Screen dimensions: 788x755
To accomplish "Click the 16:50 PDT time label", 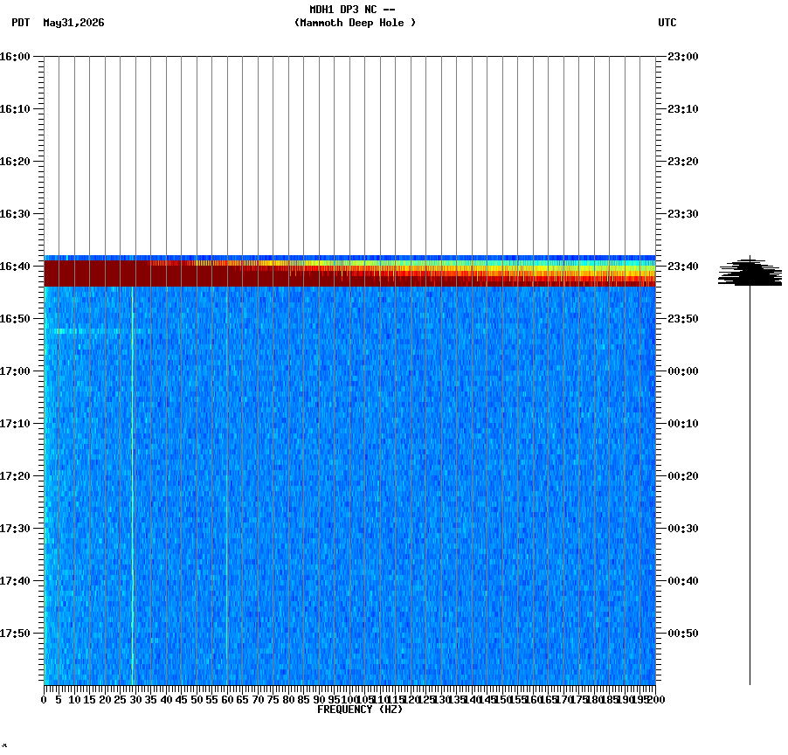I will [15, 319].
